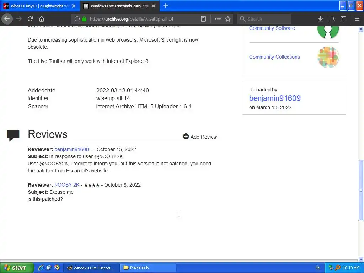The image size is (364, 273).
Task: Go back to the previous page
Action: point(7,19)
